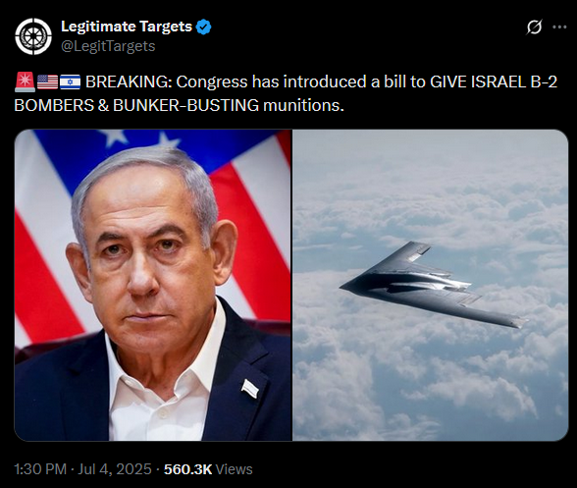This screenshot has width=577, height=488.
Task: Click the 1:30 PM timestamp
Action: click(40, 469)
